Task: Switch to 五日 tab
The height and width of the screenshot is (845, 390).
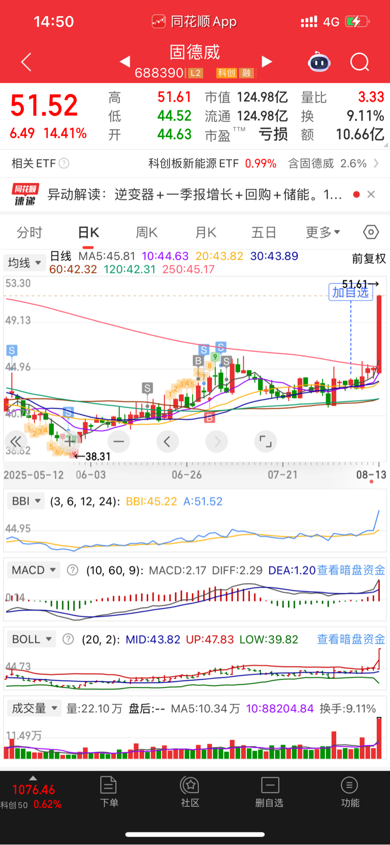Action: click(x=264, y=233)
